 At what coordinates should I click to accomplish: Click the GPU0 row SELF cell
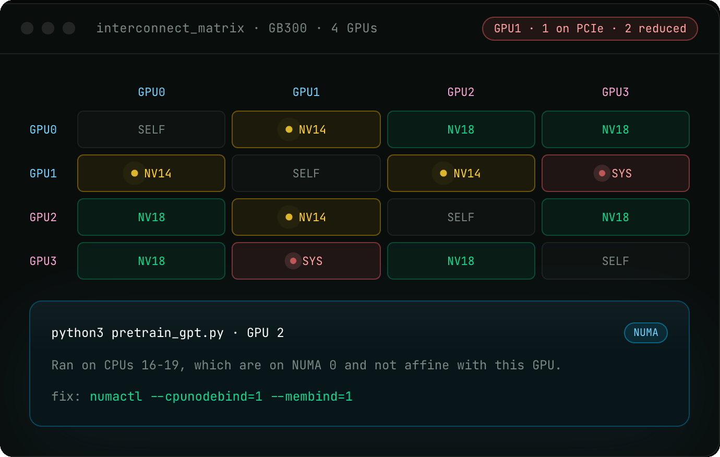151,129
